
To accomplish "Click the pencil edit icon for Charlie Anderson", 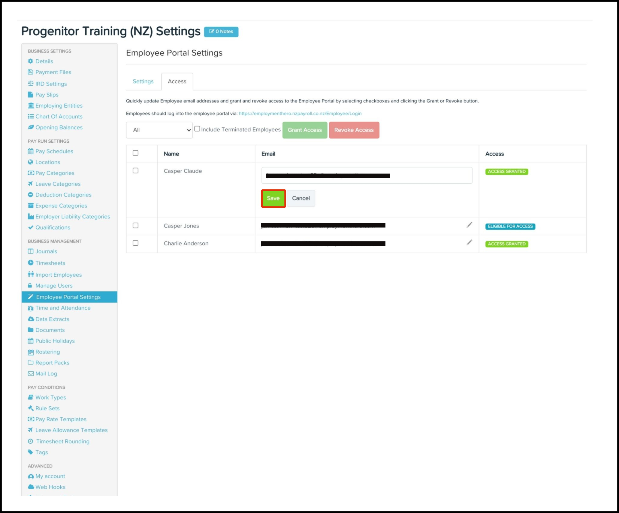I will (469, 242).
